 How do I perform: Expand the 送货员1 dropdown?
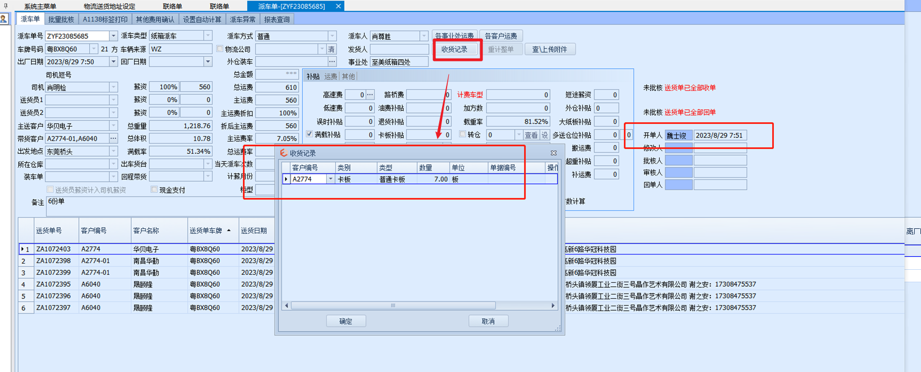(113, 100)
